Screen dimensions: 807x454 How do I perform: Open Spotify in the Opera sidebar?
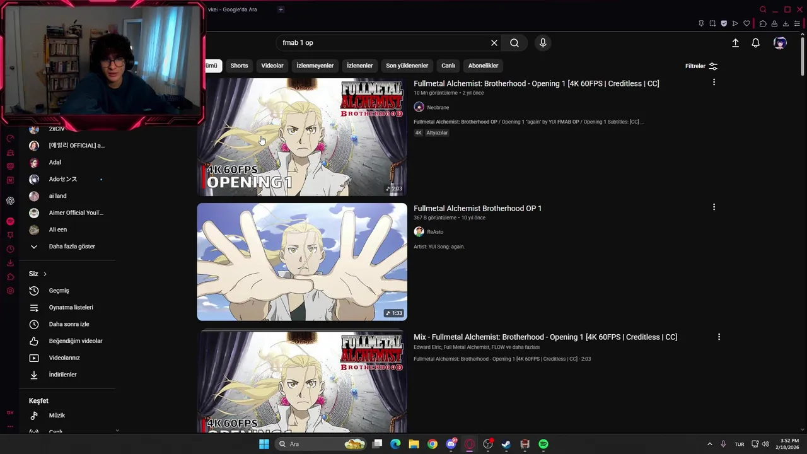(x=10, y=221)
